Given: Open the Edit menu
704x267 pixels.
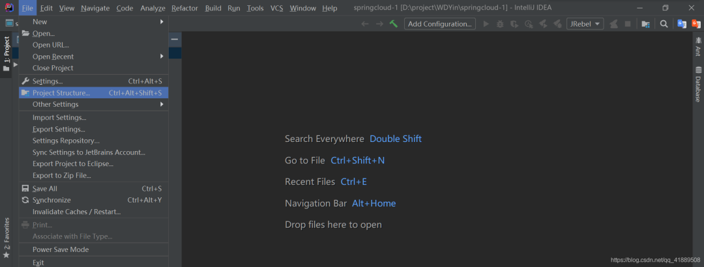Looking at the screenshot, I should point(46,8).
